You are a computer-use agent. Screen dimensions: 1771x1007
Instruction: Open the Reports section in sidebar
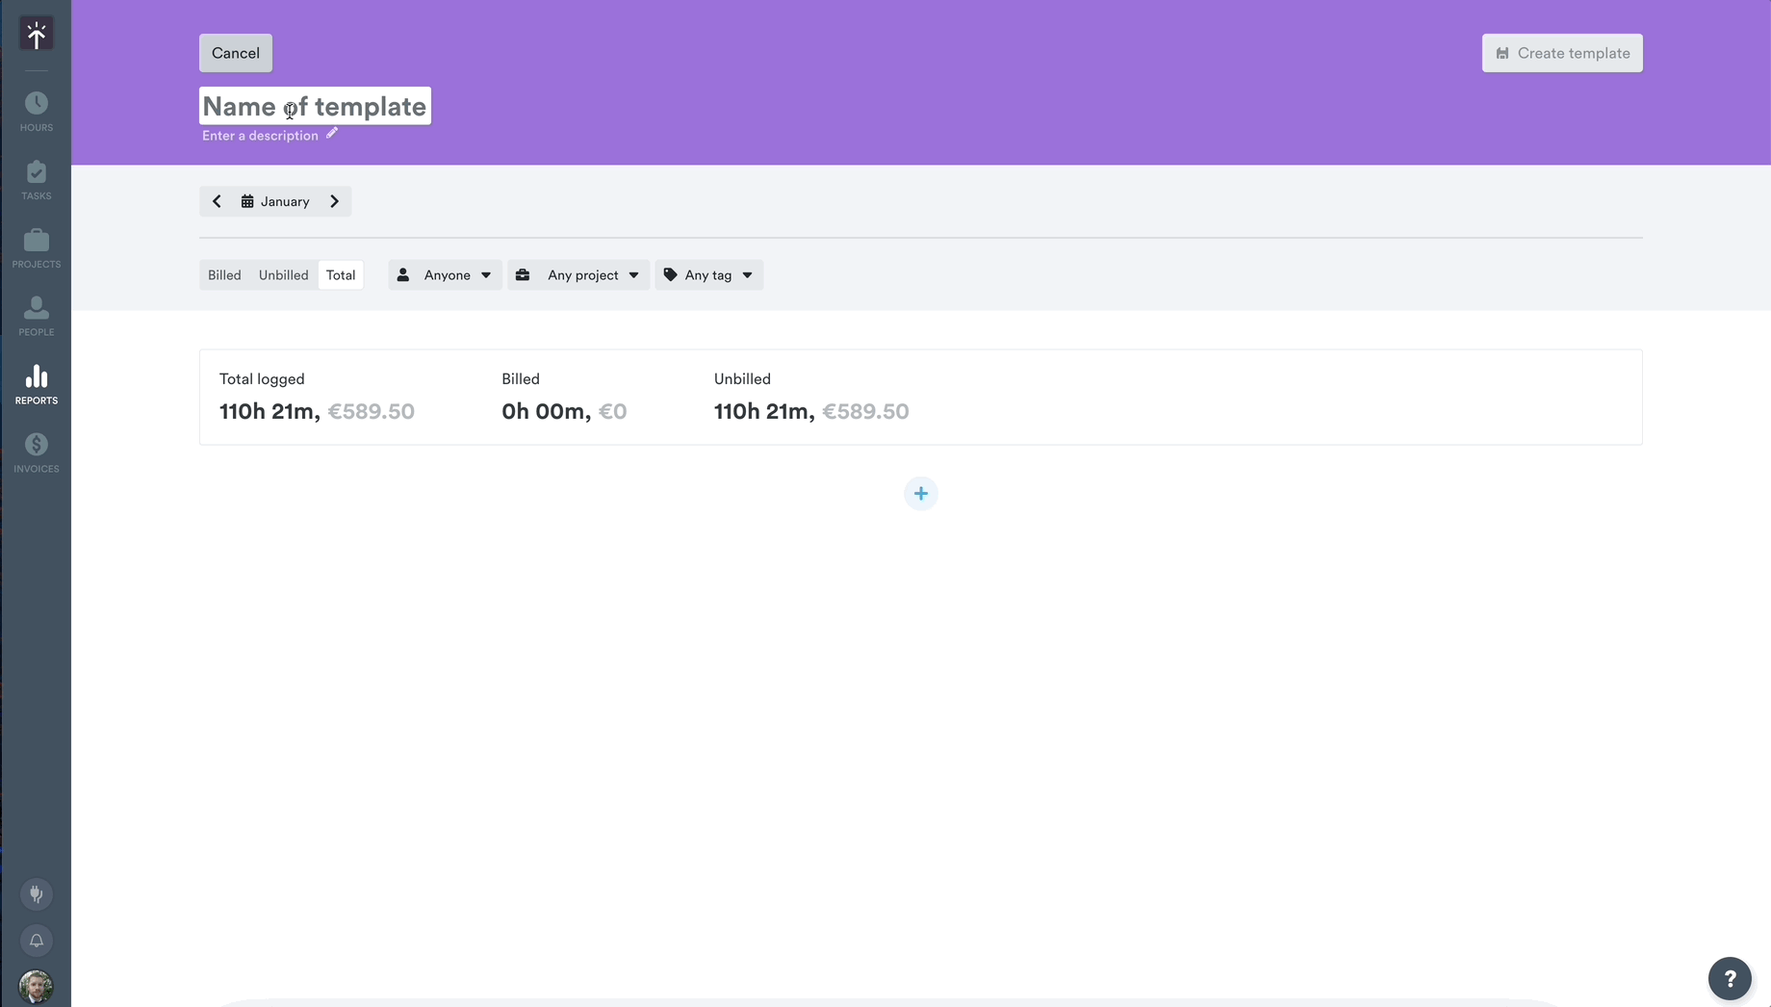pyautogui.click(x=36, y=383)
